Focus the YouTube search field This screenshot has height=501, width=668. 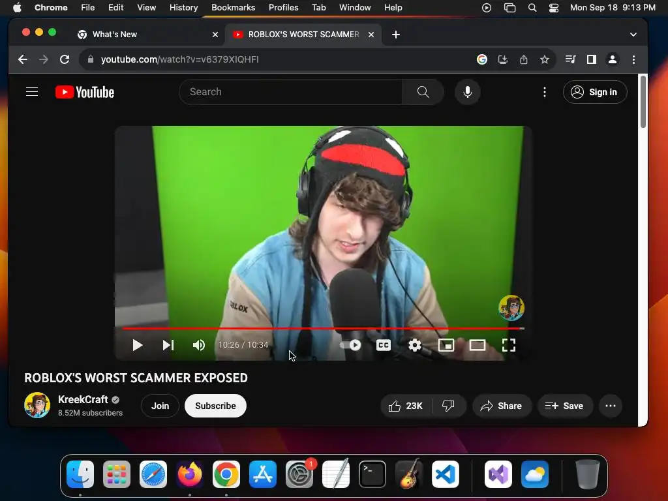click(290, 92)
